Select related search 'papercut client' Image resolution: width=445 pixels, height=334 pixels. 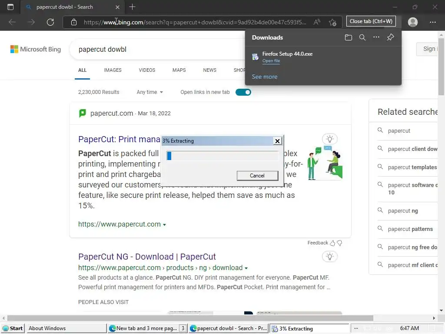coord(412,149)
